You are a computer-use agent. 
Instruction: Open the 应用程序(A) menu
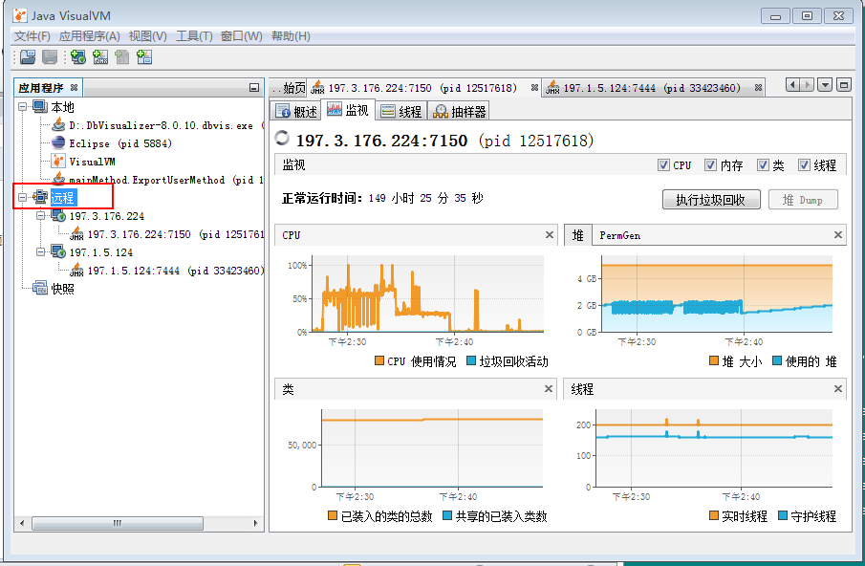point(90,36)
